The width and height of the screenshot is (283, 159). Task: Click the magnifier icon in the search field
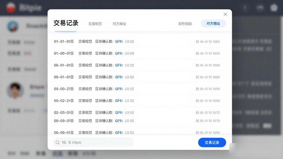pyautogui.click(x=57, y=142)
